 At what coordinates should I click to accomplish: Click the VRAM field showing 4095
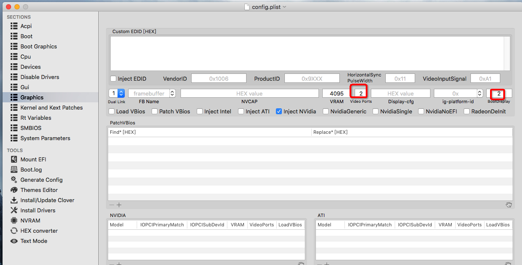pos(336,93)
